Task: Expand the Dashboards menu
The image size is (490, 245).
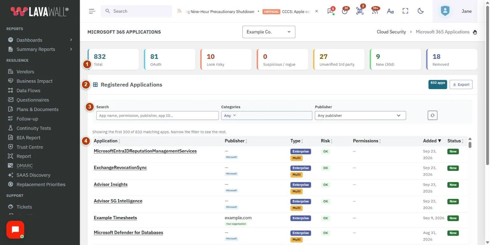Action: 40,40
